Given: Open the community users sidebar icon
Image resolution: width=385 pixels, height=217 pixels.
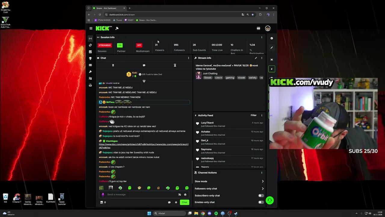Looking at the screenshot, I should click(90, 78).
